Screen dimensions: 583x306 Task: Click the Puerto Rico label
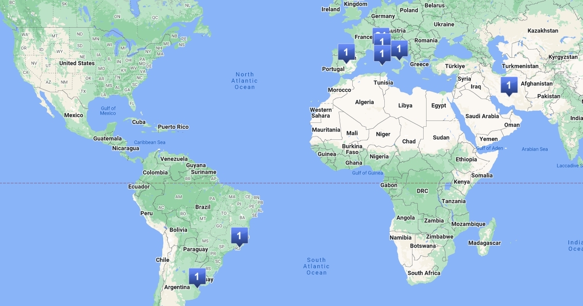point(173,127)
